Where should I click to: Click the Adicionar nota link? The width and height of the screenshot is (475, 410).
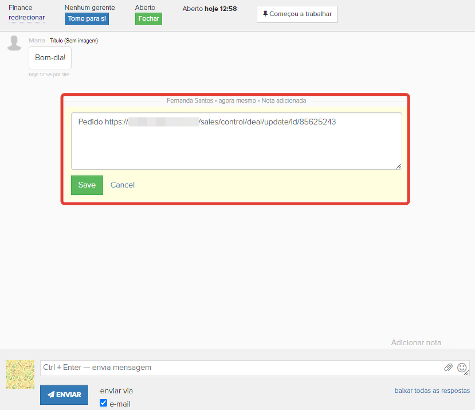point(416,342)
